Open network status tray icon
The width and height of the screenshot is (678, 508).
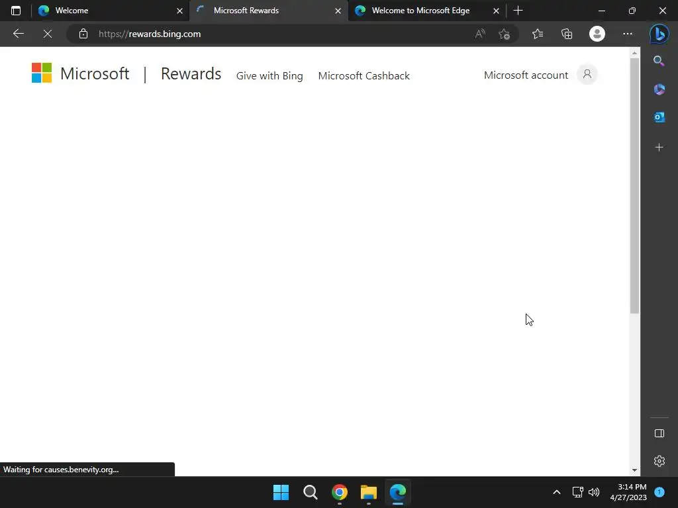click(x=577, y=492)
